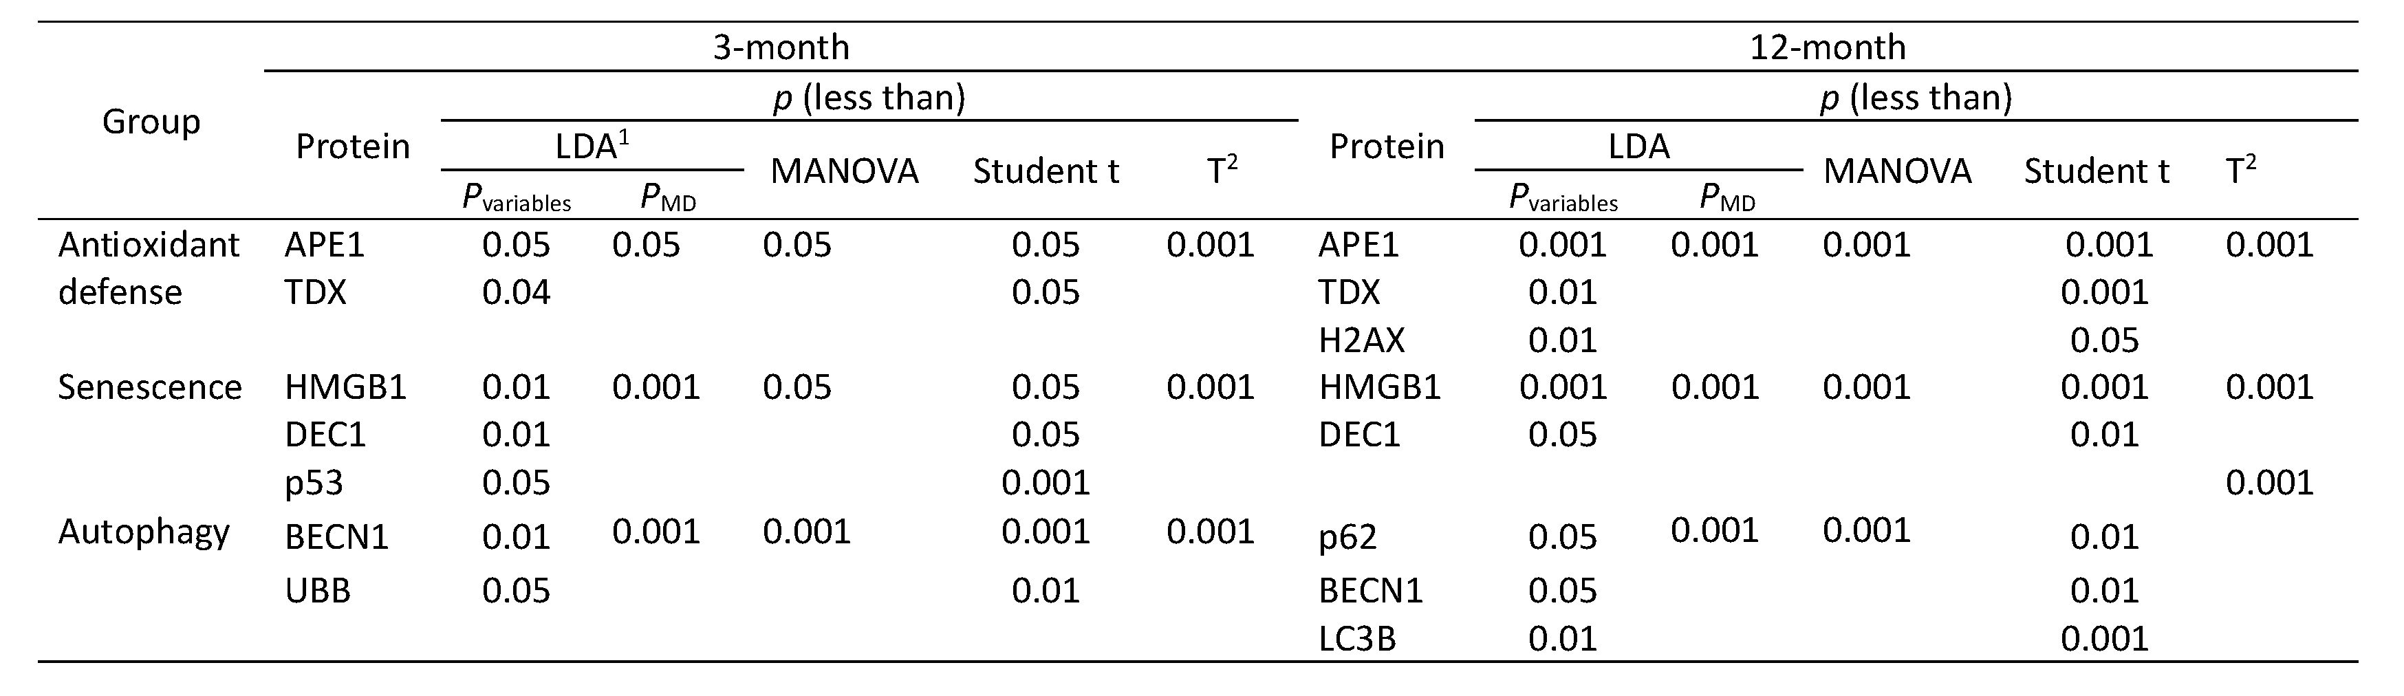Click the p62 protein cell
The width and height of the screenshot is (2404, 696).
[x=1347, y=537]
